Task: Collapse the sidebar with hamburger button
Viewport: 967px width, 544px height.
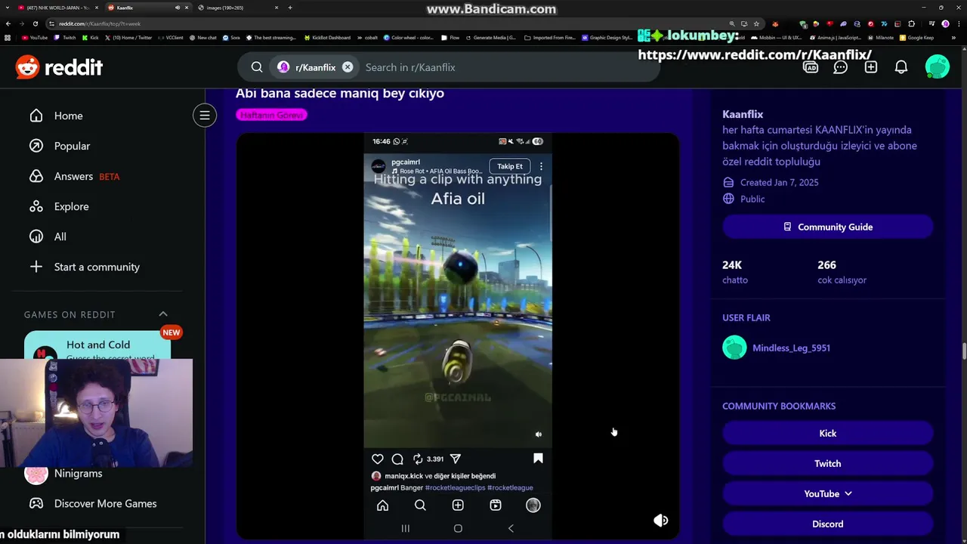Action: pyautogui.click(x=204, y=116)
